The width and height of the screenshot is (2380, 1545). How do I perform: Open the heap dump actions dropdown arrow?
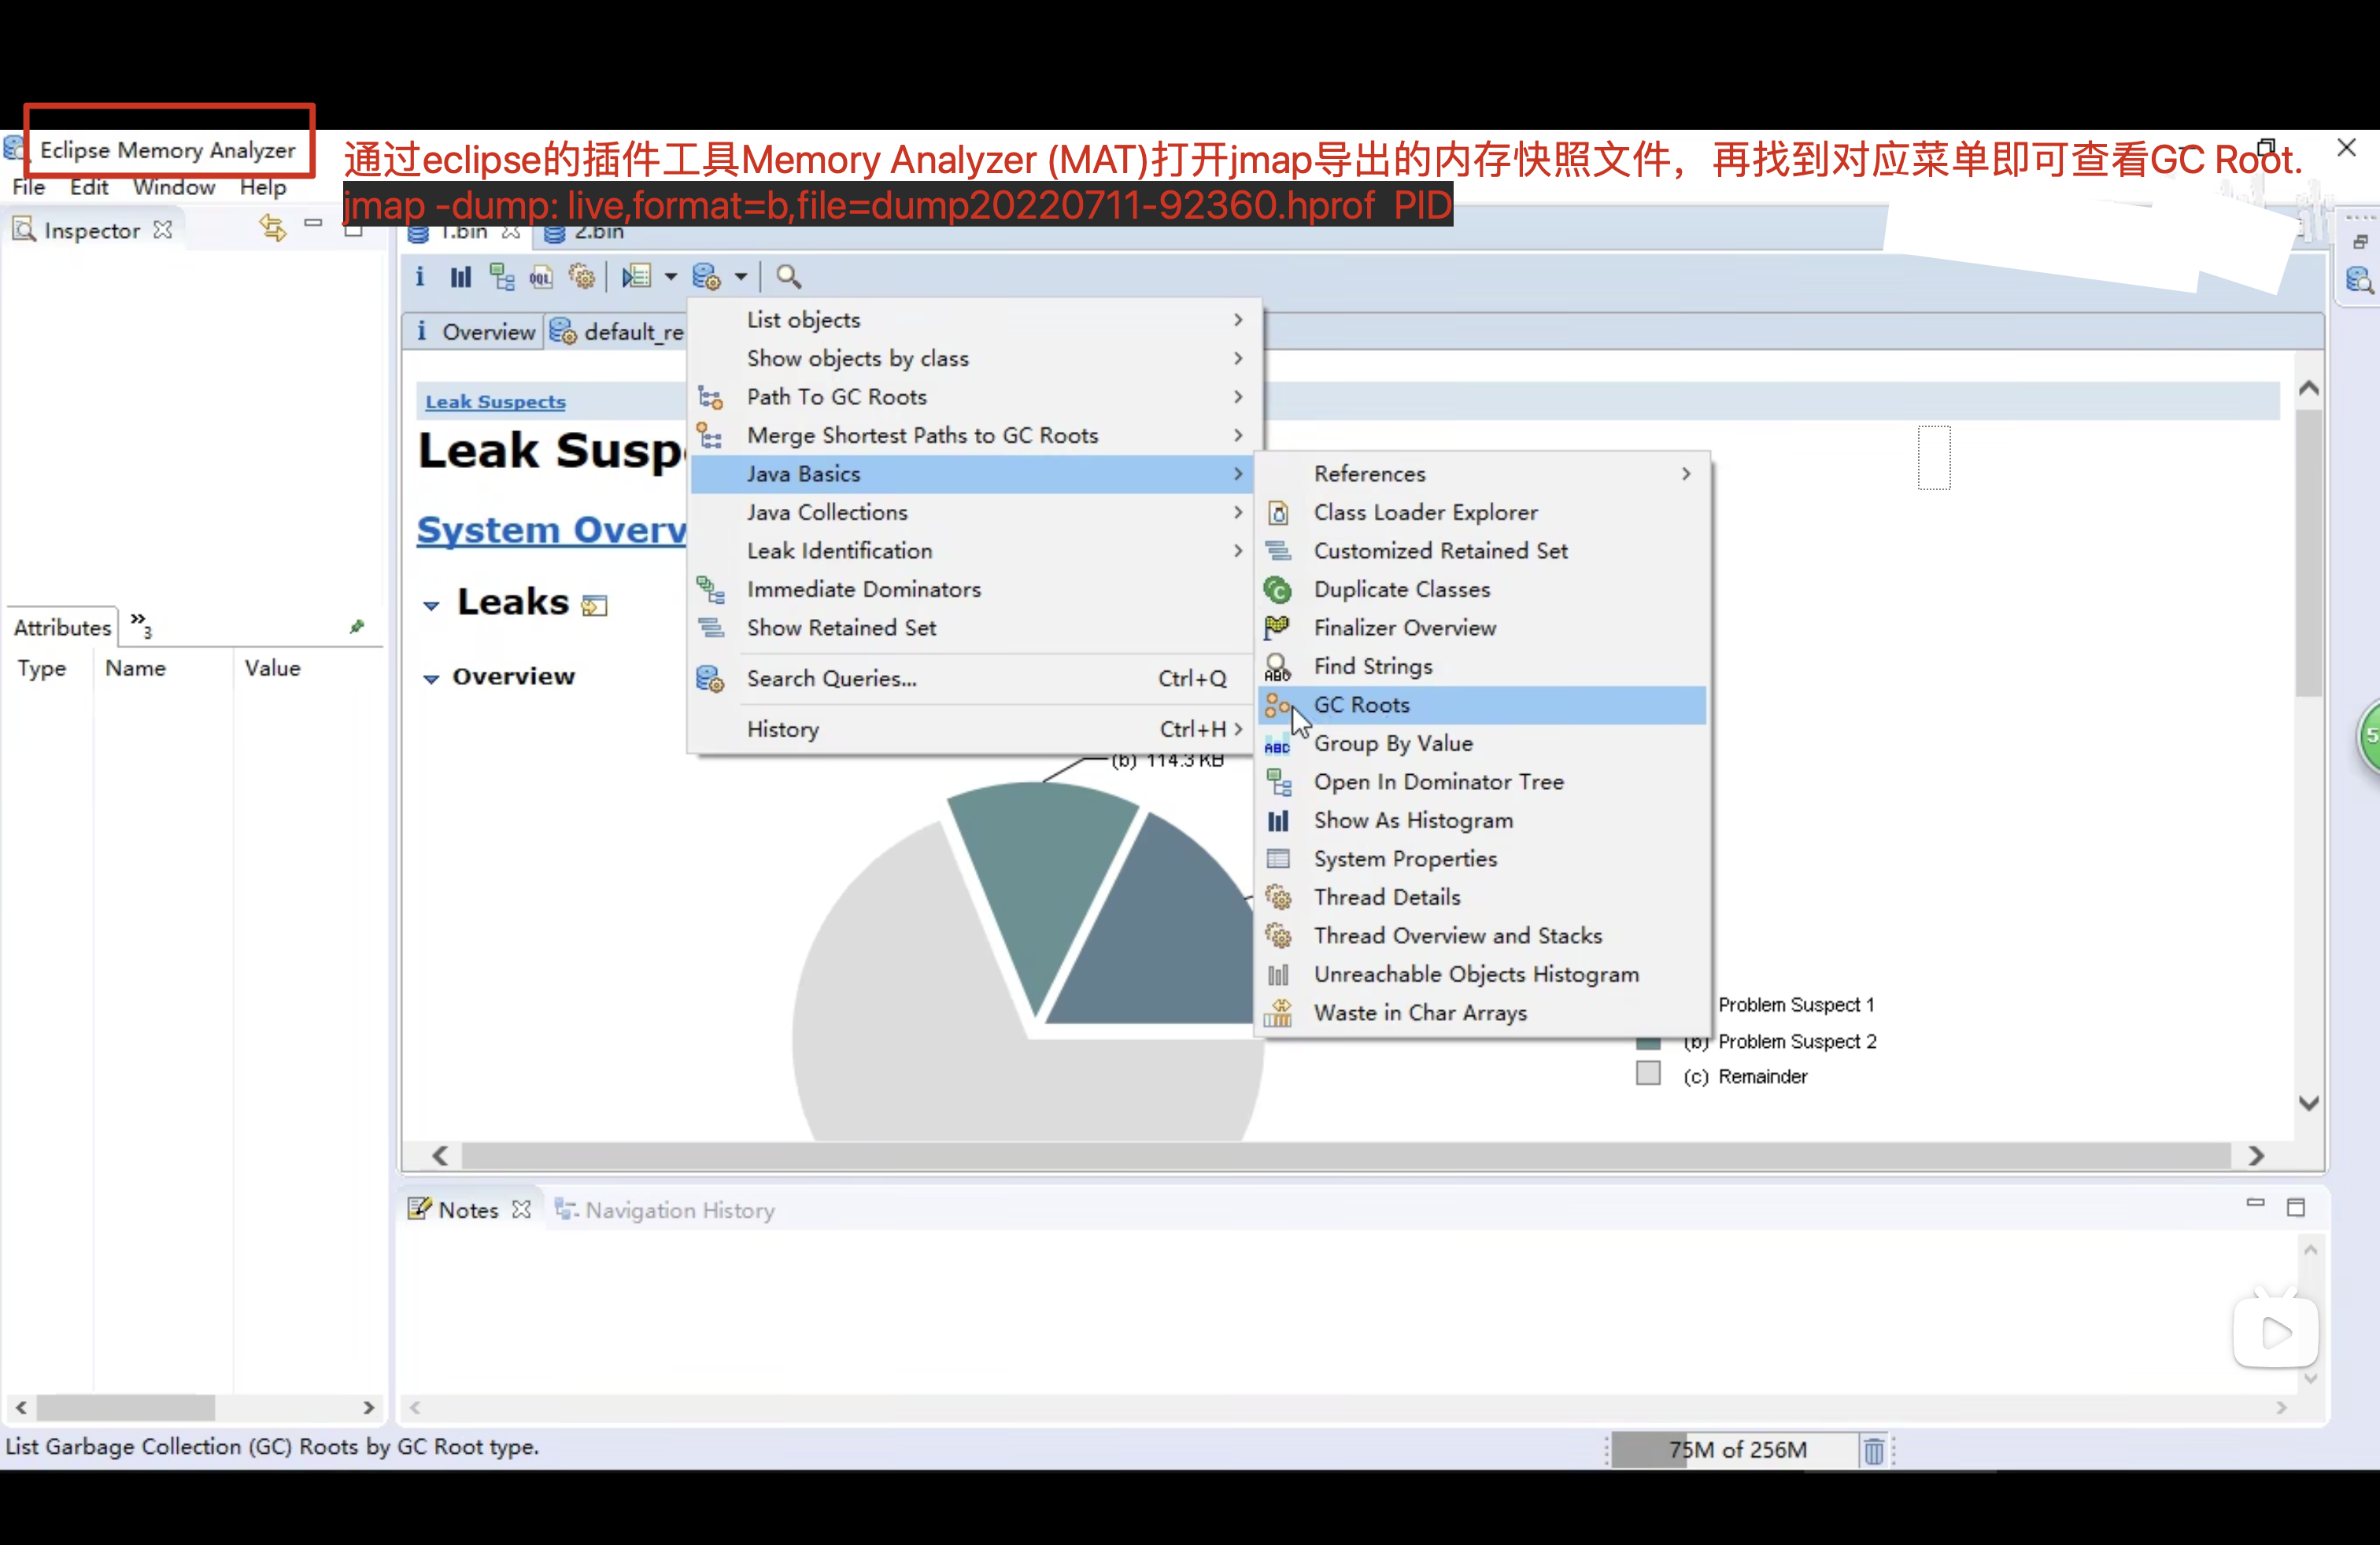pos(742,277)
